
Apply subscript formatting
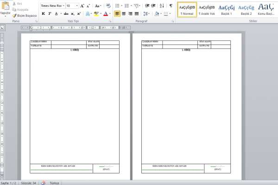73,13
